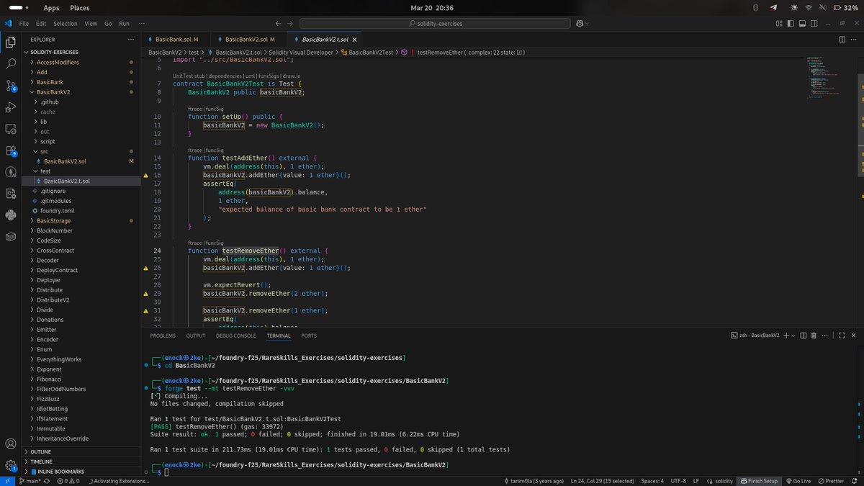The width and height of the screenshot is (864, 486).
Task: Open the File menu
Action: click(x=24, y=23)
